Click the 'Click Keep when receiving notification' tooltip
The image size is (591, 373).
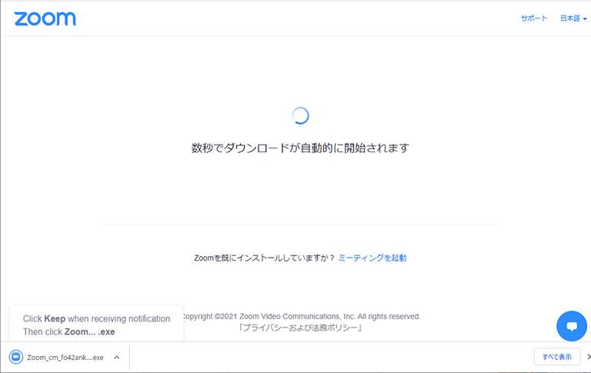point(96,318)
